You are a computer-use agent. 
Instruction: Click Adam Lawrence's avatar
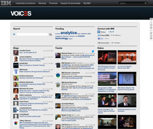(x=16, y=97)
